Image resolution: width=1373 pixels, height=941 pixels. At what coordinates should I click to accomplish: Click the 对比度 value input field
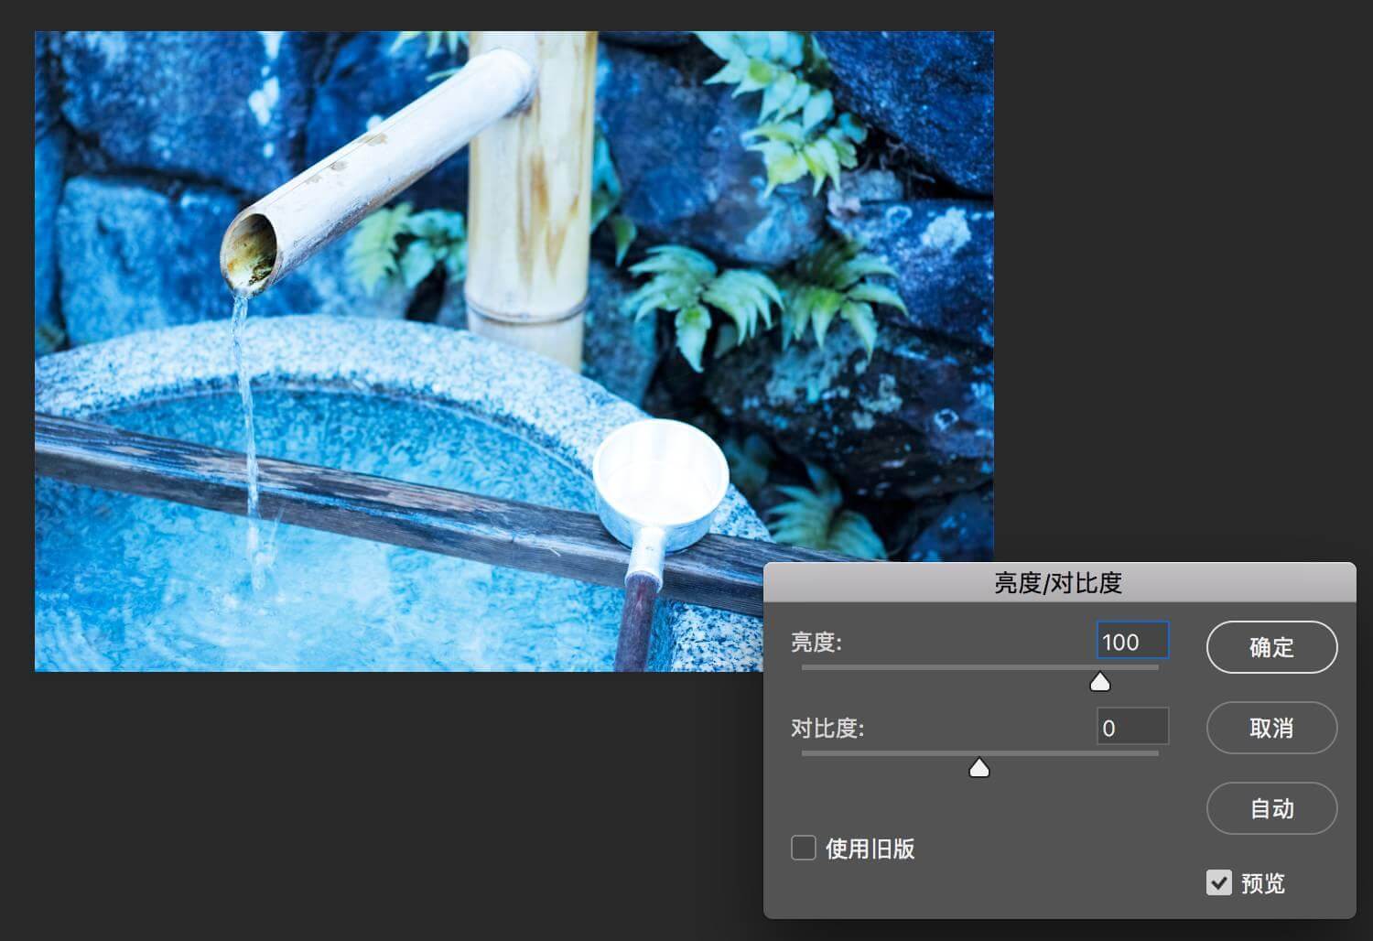click(x=1132, y=727)
